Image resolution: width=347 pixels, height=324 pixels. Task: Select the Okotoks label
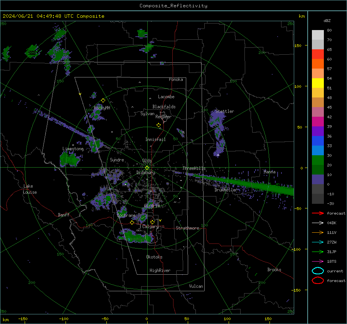click(x=154, y=257)
